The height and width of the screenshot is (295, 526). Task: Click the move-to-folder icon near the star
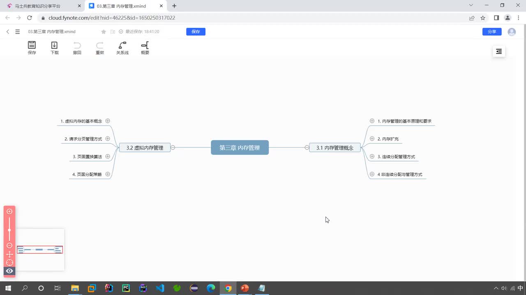[113, 32]
